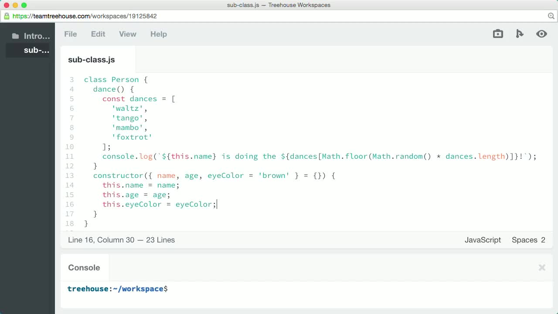
Task: Click 'constructor' on line 13
Action: pyautogui.click(x=118, y=176)
